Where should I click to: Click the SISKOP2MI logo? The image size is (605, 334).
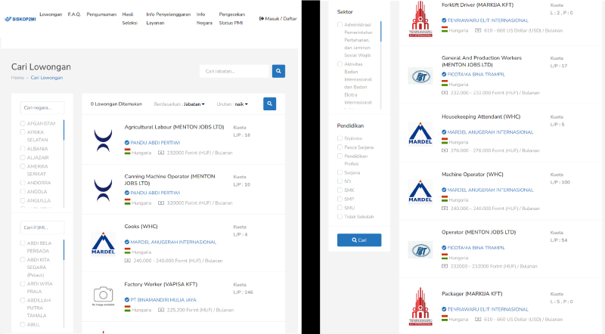[20, 18]
